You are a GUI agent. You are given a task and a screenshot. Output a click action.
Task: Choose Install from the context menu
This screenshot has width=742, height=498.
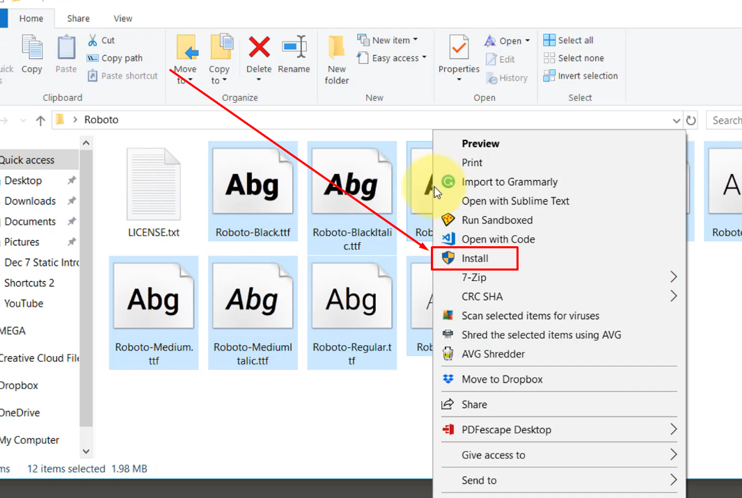click(x=475, y=258)
